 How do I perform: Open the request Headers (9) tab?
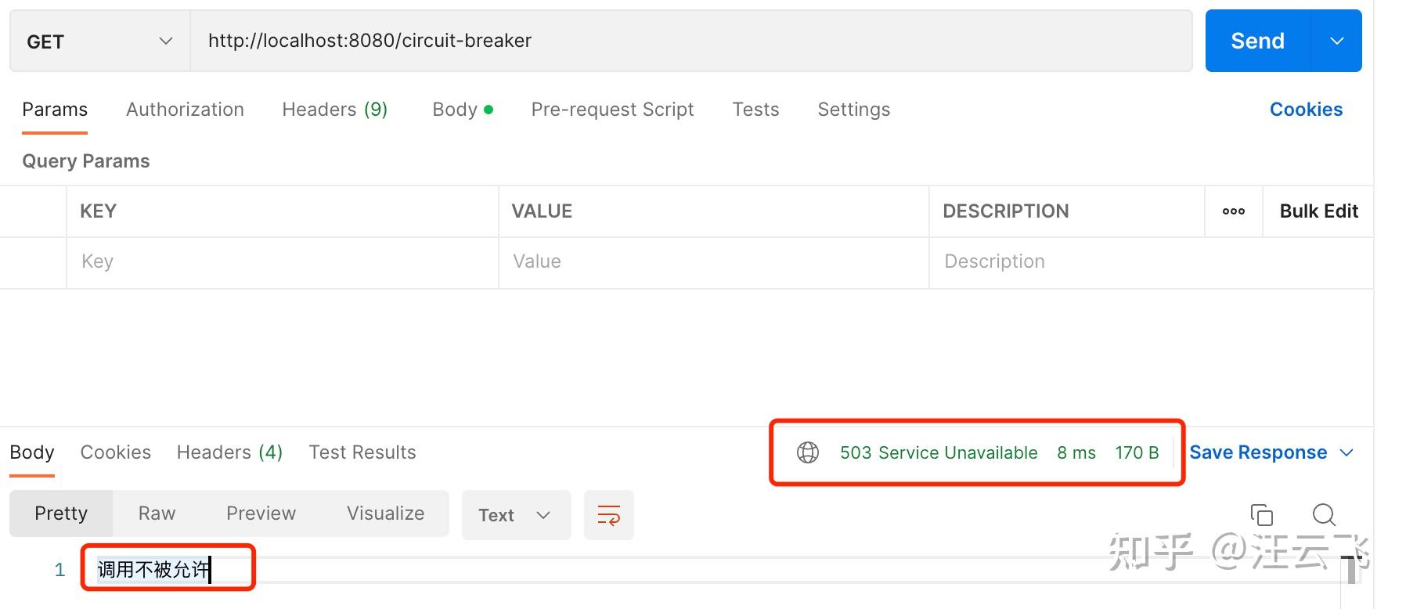334,110
